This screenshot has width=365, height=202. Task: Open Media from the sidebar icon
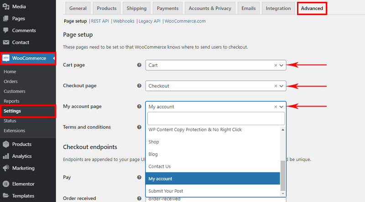coord(6,6)
